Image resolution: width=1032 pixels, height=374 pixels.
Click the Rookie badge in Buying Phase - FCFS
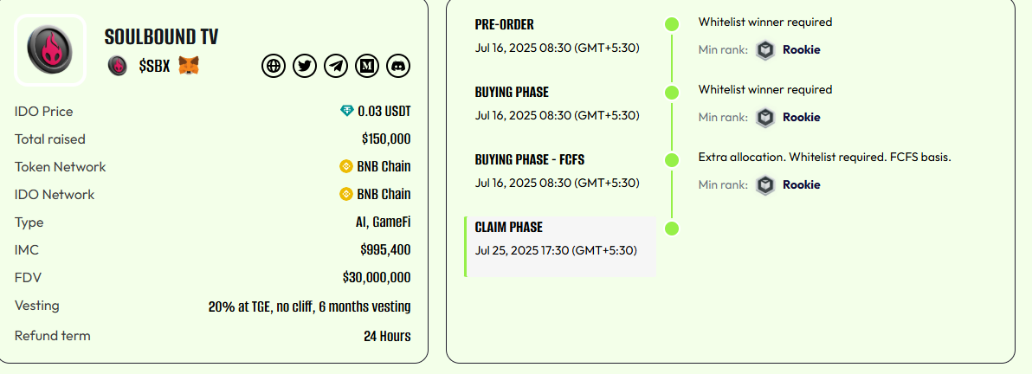(765, 184)
